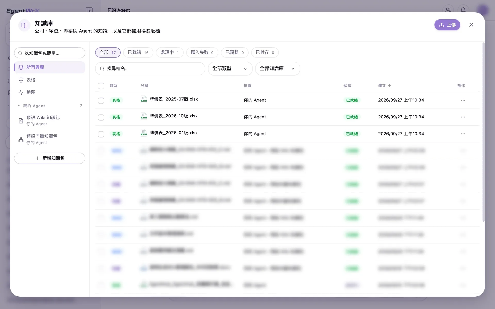Click user avatar in background window
The image size is (495, 309).
pos(483,10)
